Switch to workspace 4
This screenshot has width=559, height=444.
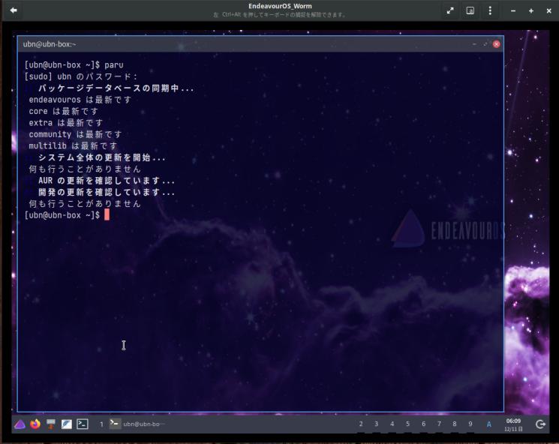point(392,424)
